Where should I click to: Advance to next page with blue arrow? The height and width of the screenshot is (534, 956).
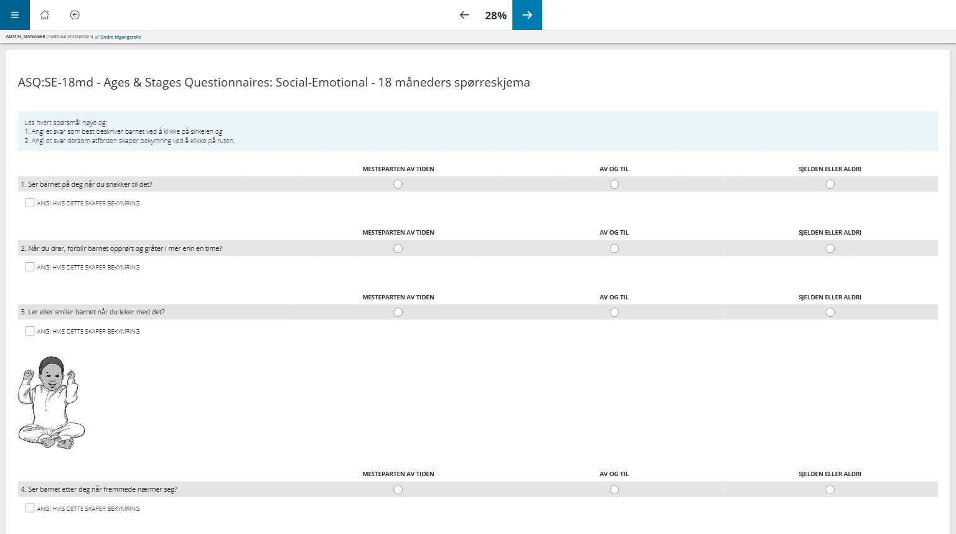(527, 15)
